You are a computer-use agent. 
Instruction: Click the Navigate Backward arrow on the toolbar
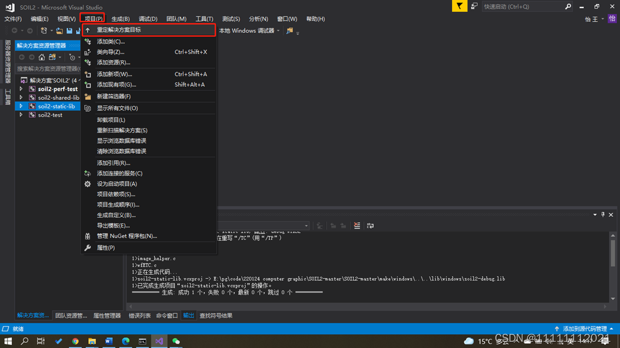pyautogui.click(x=15, y=31)
